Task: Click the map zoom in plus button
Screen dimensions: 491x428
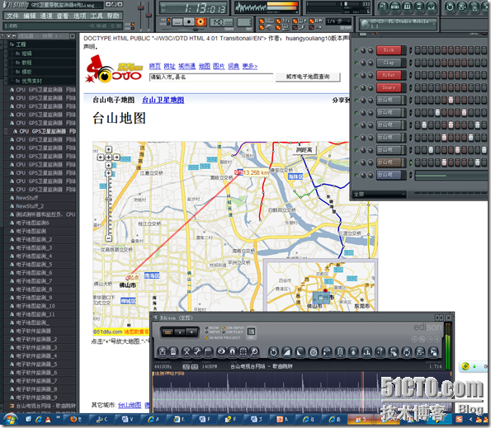Action: point(108,172)
